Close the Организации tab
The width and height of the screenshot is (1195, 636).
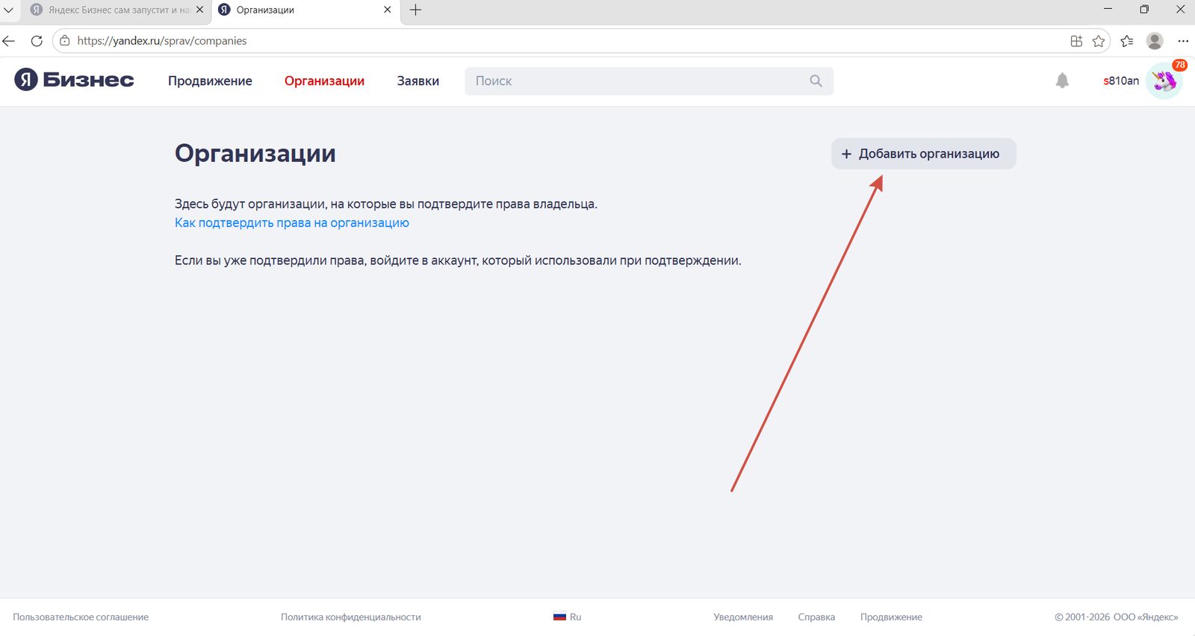(387, 10)
